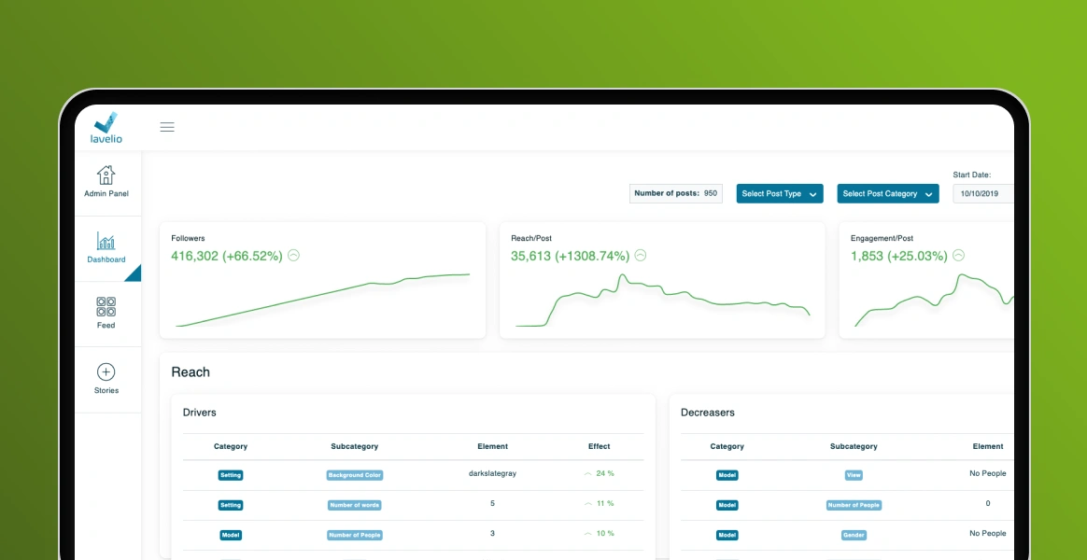Click the Start Date field 10/10/2019
The width and height of the screenshot is (1087, 560).
[x=983, y=193]
